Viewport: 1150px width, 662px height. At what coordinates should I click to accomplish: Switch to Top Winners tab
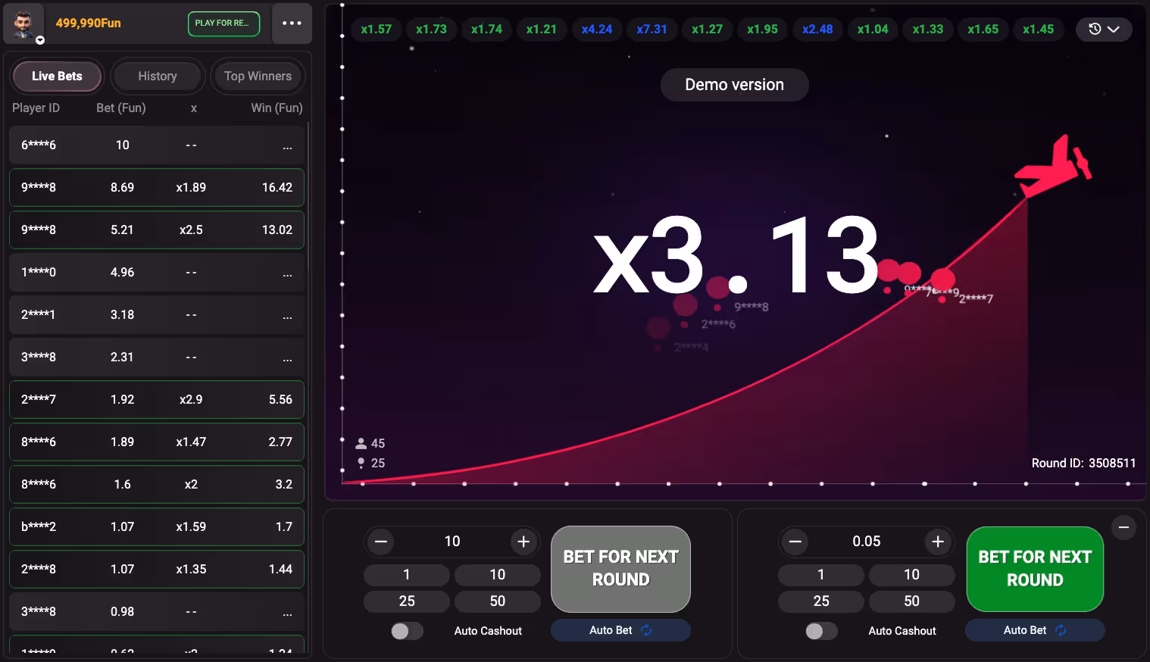(x=258, y=76)
